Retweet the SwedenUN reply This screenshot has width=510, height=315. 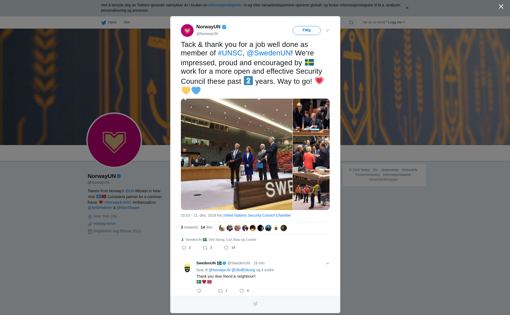[220, 291]
